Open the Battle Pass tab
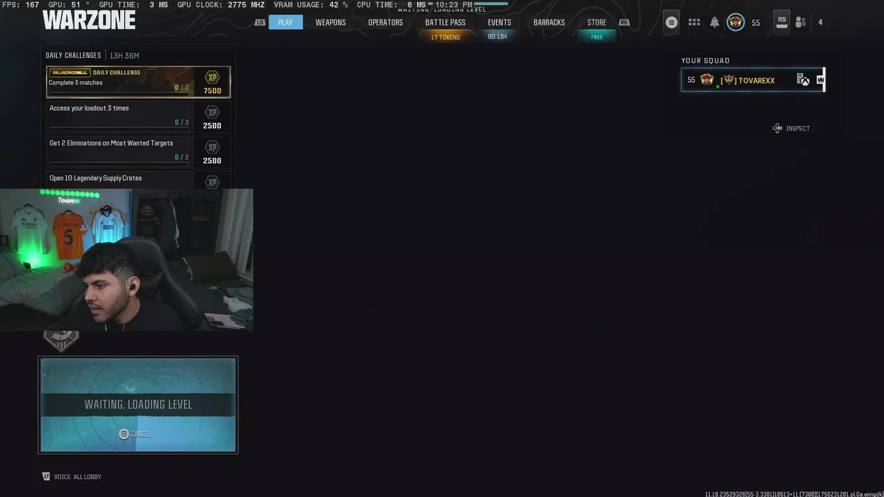The image size is (884, 497). point(445,22)
